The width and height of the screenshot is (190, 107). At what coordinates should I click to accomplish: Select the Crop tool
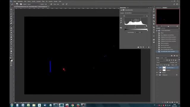point(11,19)
